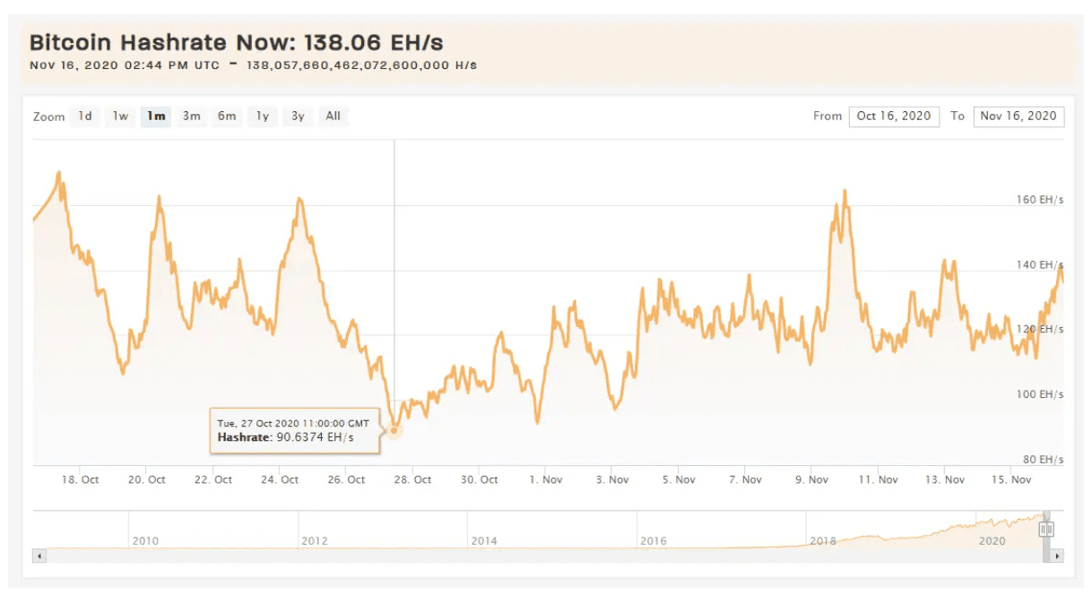Click the scrollbar track under the navigator
The width and height of the screenshot is (1092, 604).
[538, 557]
